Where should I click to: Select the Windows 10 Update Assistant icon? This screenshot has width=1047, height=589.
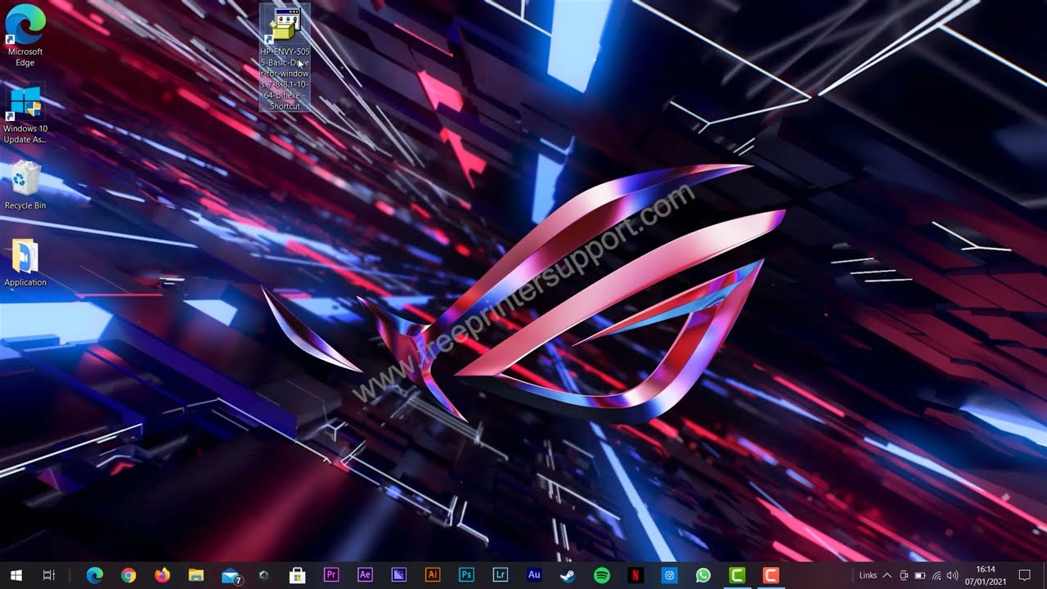point(25,115)
